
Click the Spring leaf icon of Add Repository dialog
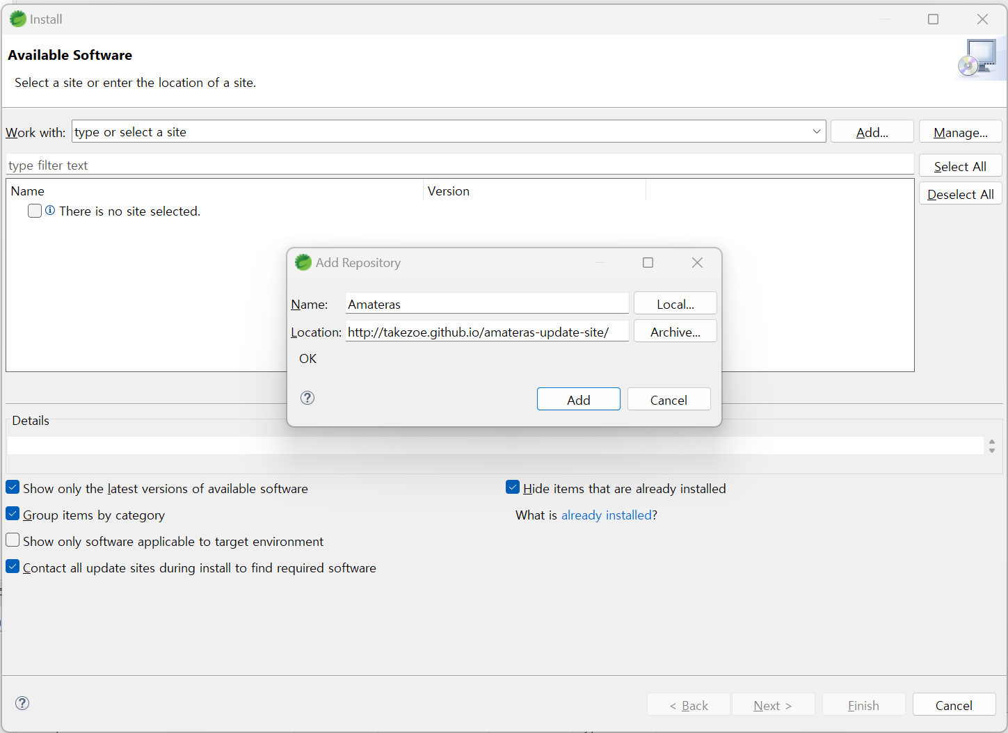click(x=303, y=262)
